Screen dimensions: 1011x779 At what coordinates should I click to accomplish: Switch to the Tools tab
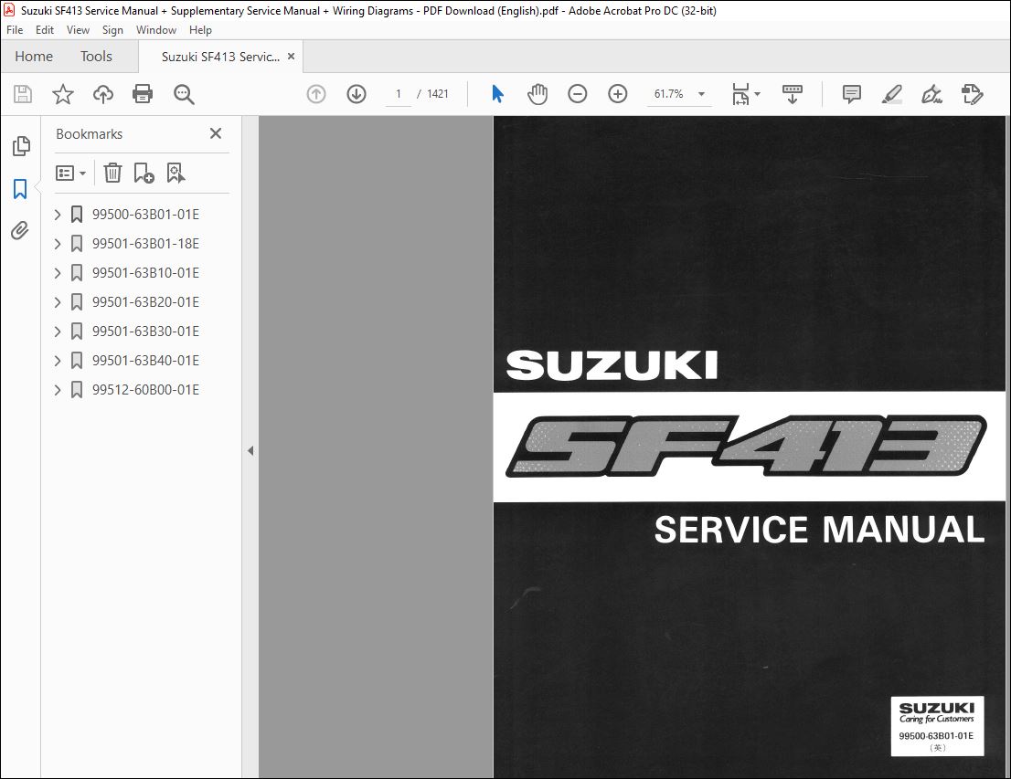click(96, 57)
